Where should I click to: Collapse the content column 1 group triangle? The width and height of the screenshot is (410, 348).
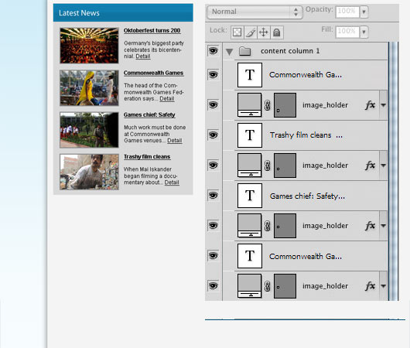pyautogui.click(x=229, y=52)
